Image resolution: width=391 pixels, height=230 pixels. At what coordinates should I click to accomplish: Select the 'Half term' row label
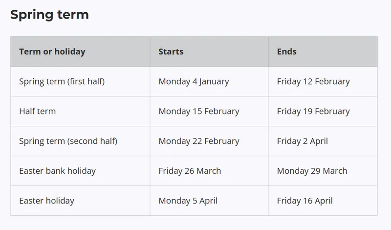click(x=37, y=111)
